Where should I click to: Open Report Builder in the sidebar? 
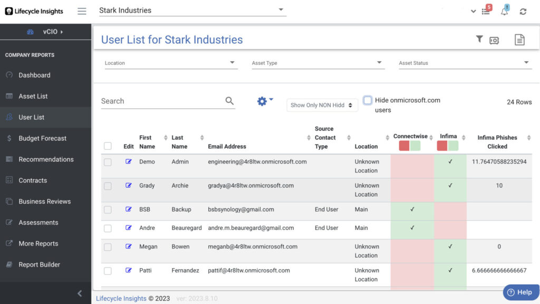45,264
